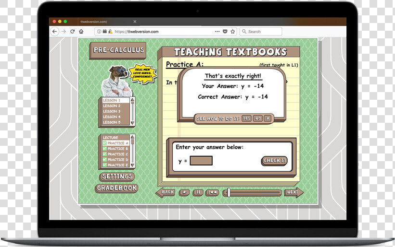Click the dog mascot character image

(x=116, y=81)
